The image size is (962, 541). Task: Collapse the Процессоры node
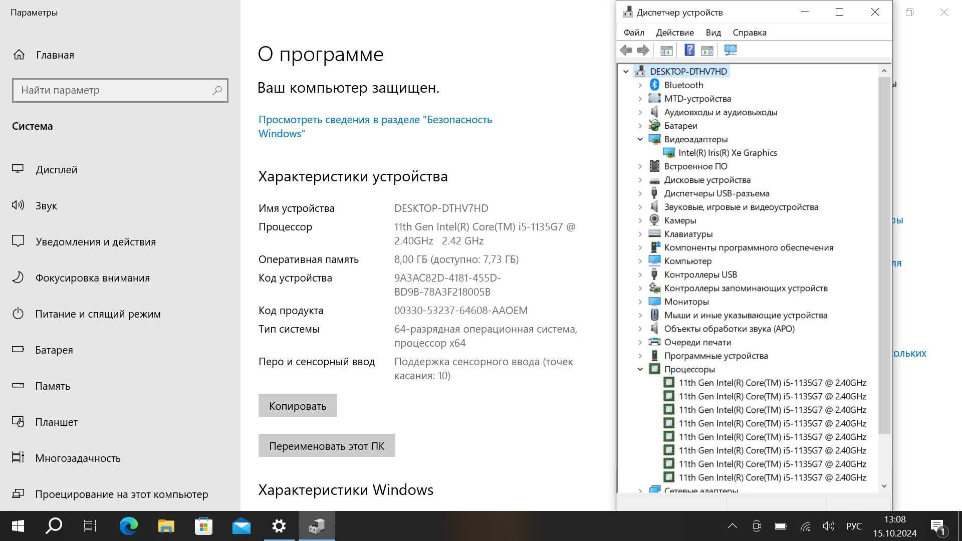coord(640,369)
